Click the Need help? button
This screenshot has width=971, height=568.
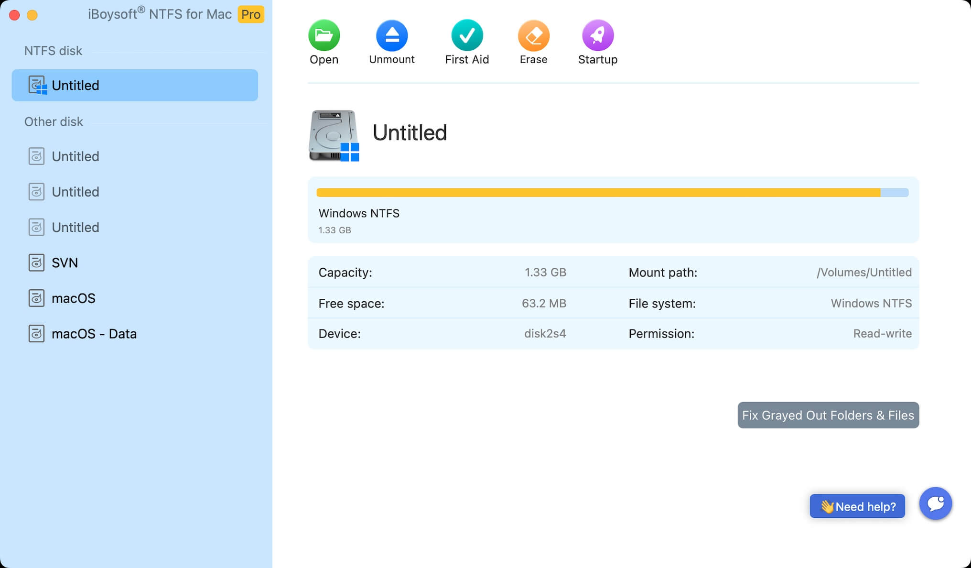click(857, 506)
